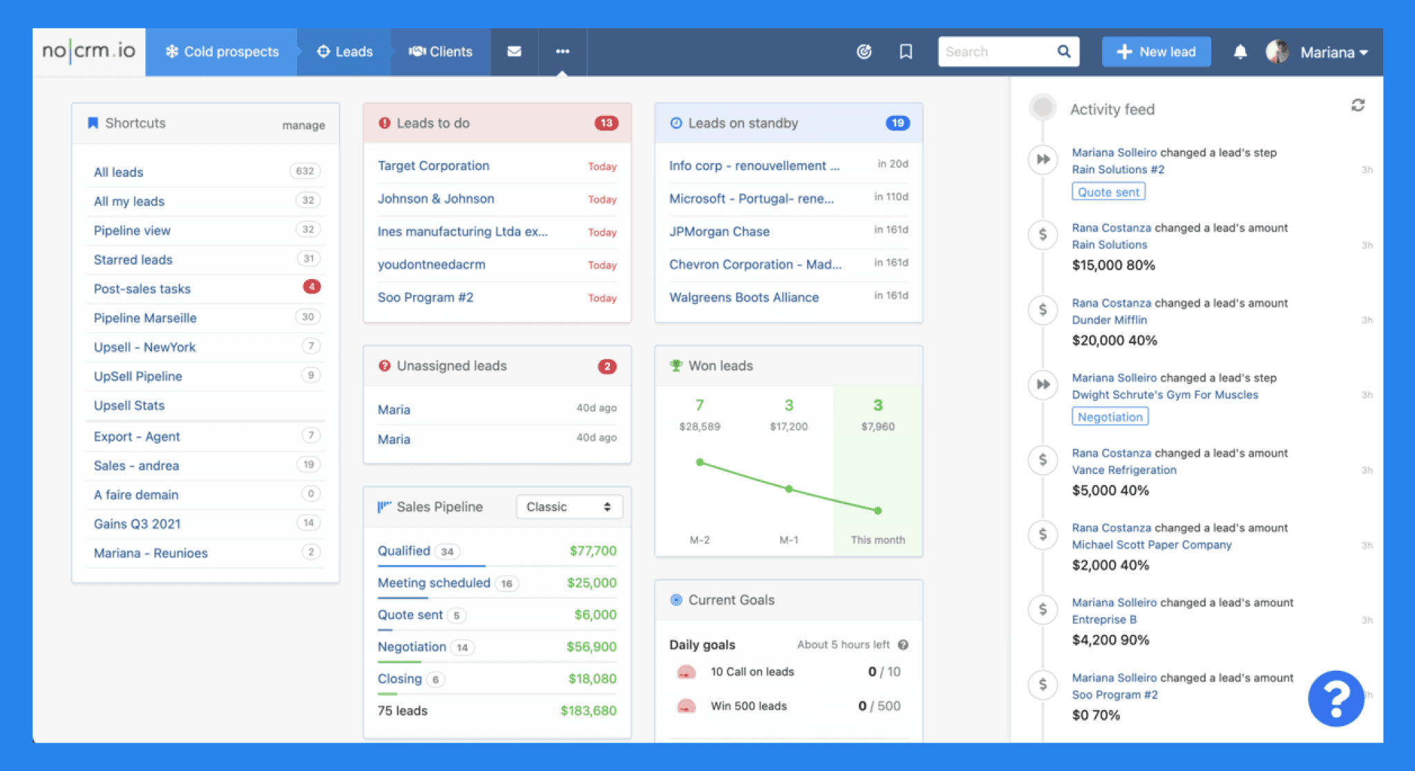The height and width of the screenshot is (771, 1415).
Task: Click the Search input field
Action: tap(997, 52)
